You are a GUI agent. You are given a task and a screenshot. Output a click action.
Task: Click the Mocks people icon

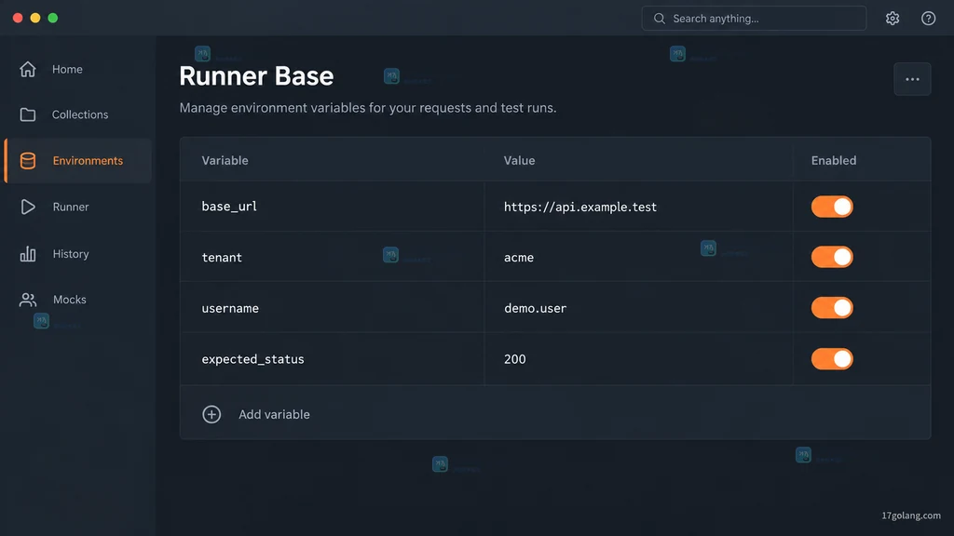(x=27, y=300)
